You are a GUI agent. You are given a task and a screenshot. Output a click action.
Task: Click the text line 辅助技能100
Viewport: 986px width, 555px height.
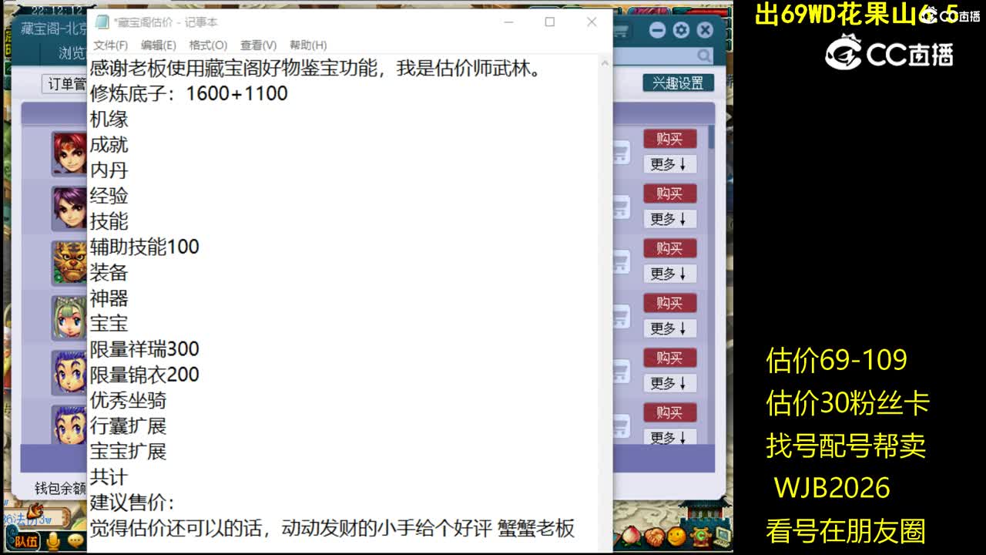145,247
